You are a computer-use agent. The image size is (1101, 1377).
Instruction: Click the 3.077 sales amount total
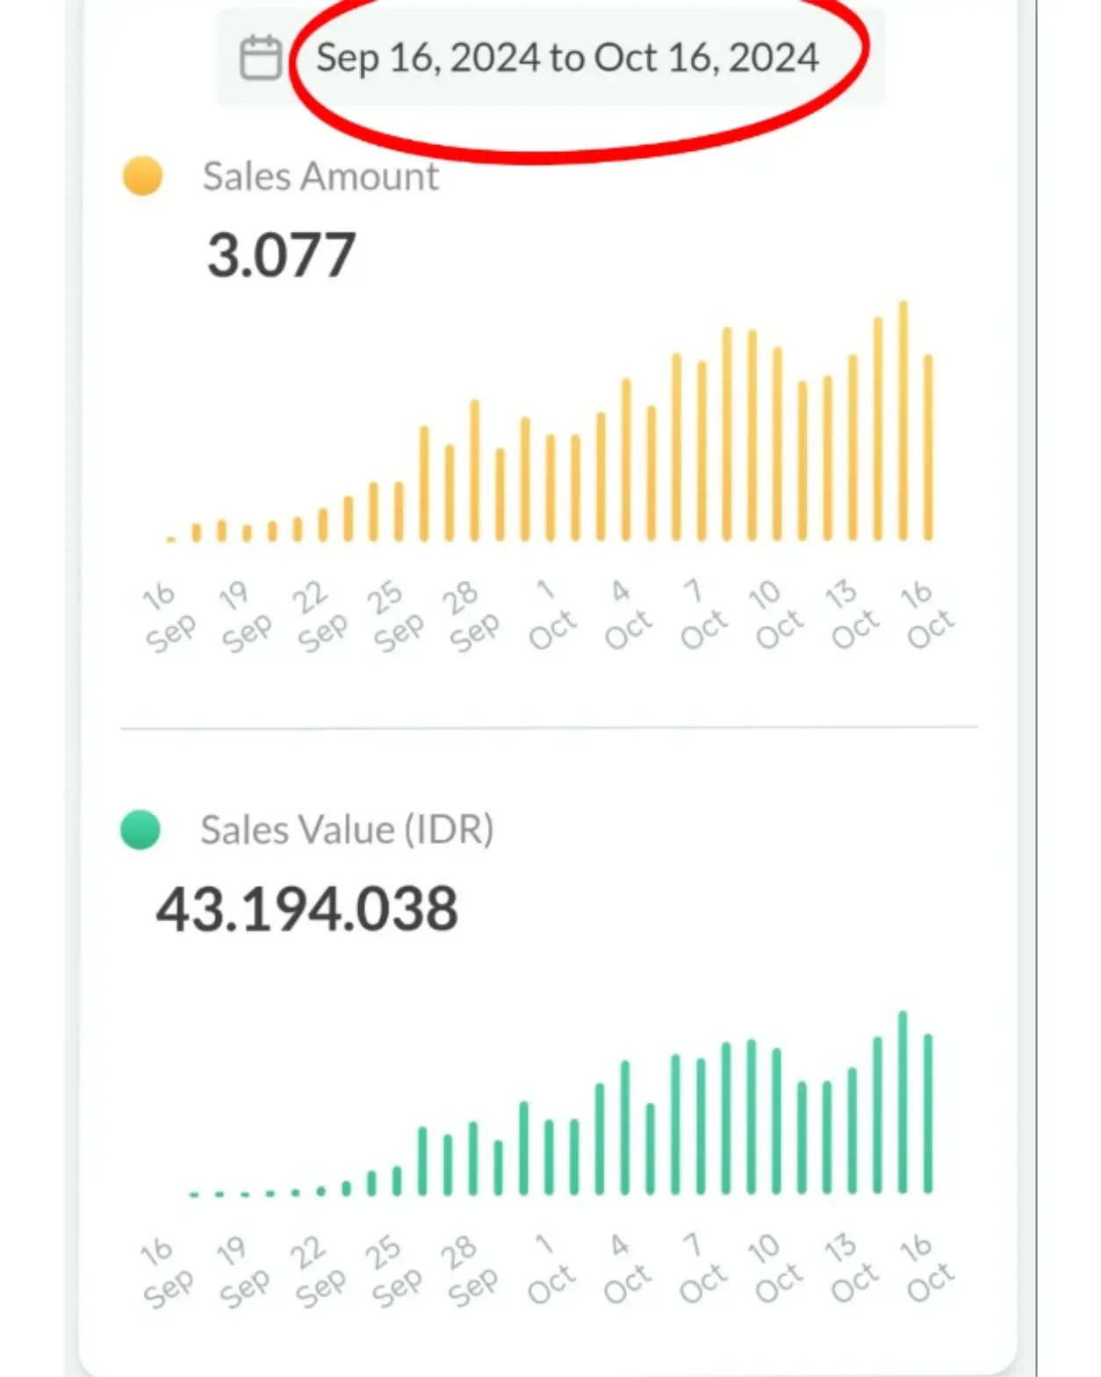[x=281, y=256]
